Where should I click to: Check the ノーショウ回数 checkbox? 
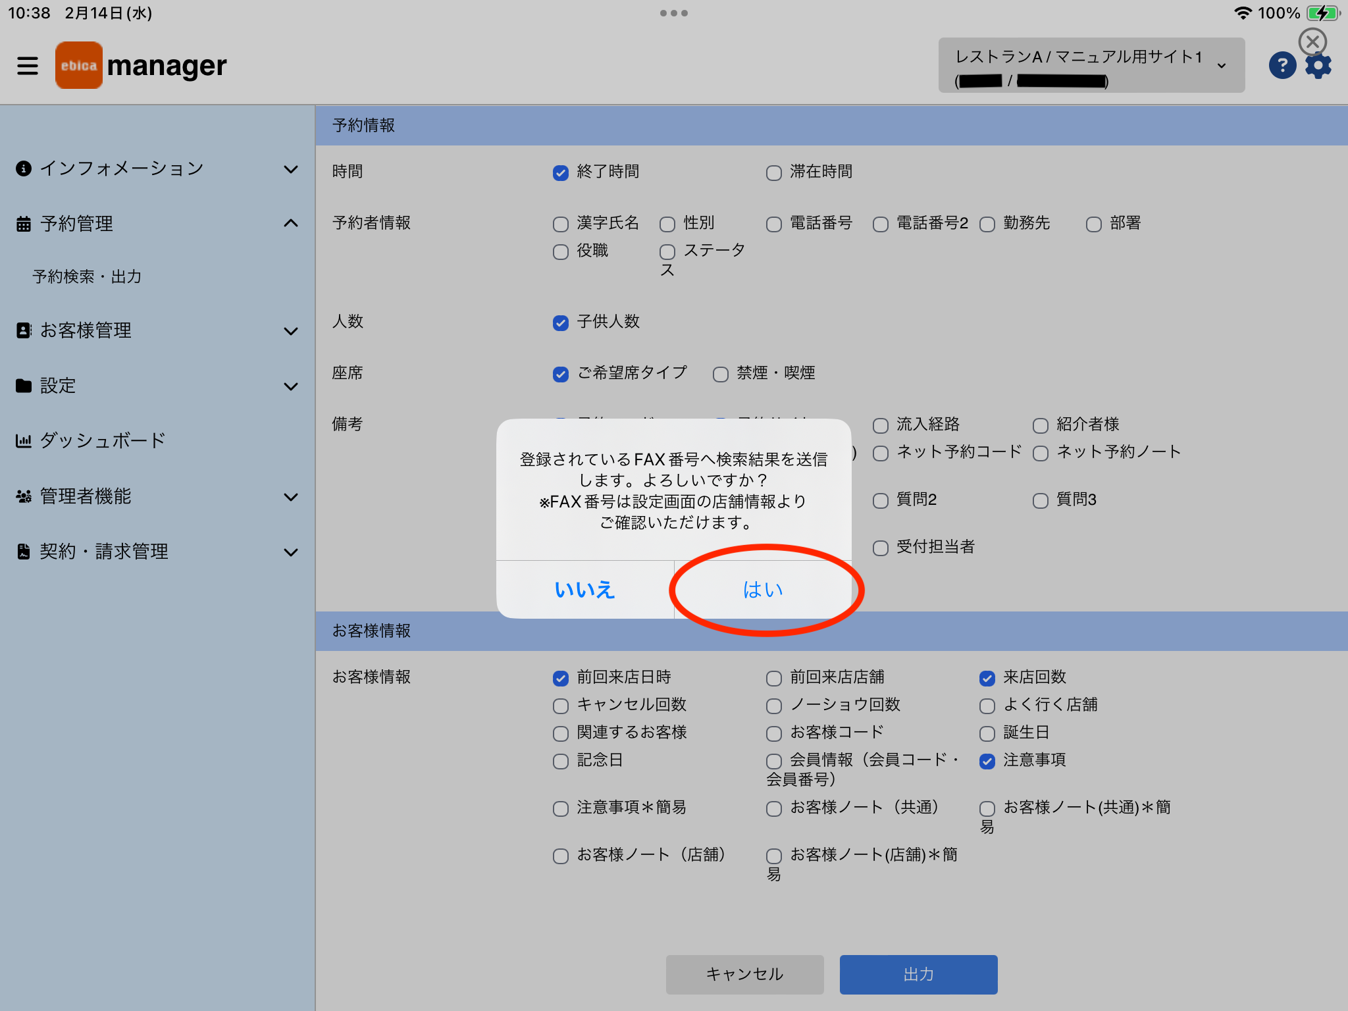point(774,706)
